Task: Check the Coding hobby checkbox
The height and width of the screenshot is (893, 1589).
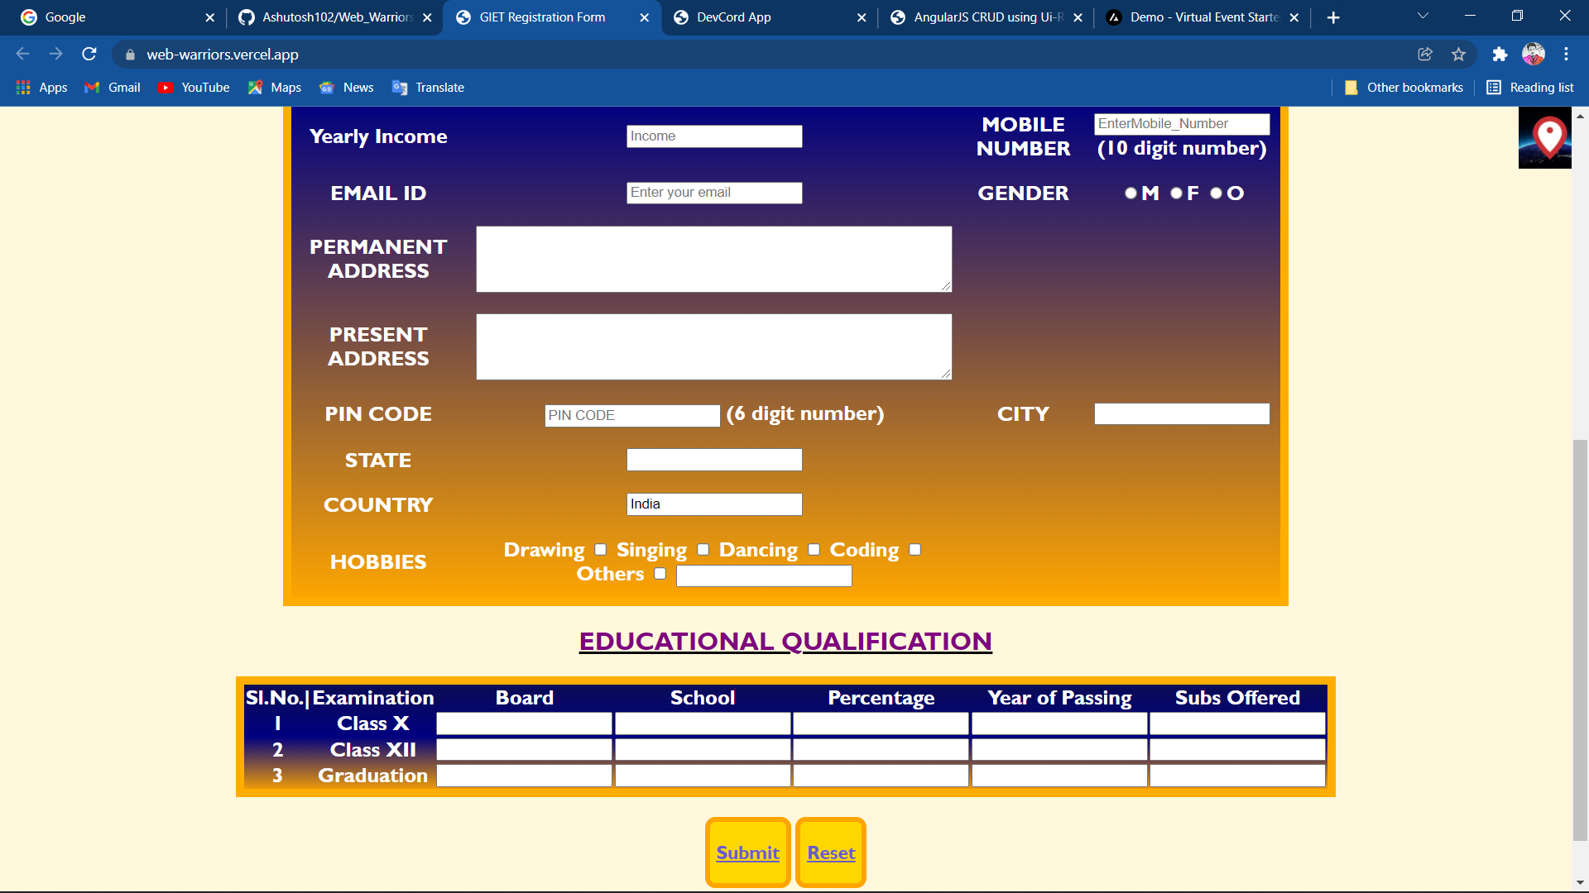Action: click(x=915, y=550)
